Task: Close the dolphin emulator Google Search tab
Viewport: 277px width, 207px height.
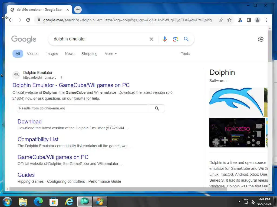Action: click(x=67, y=10)
